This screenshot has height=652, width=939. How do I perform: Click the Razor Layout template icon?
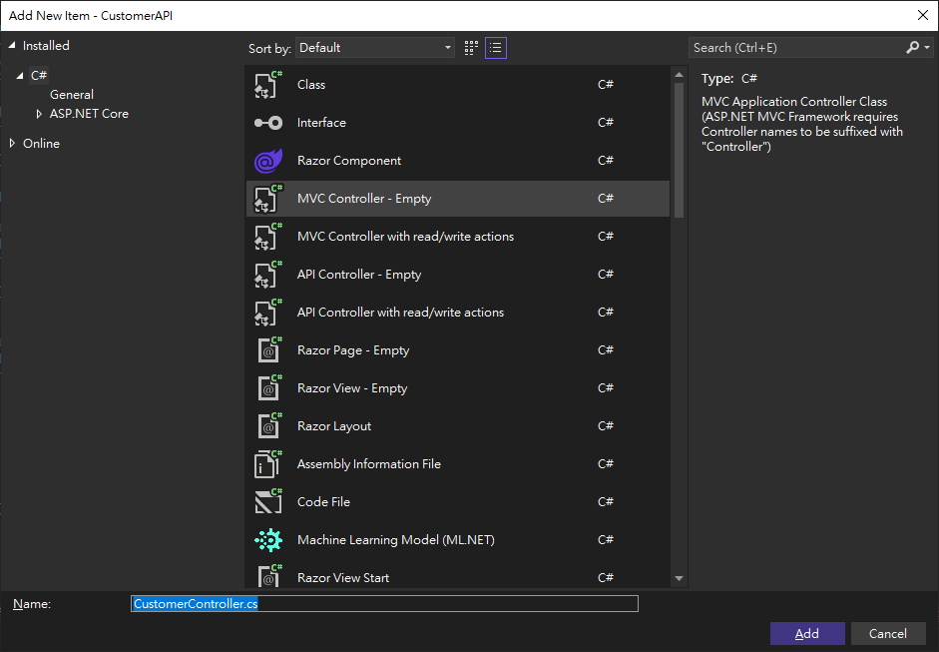(268, 426)
